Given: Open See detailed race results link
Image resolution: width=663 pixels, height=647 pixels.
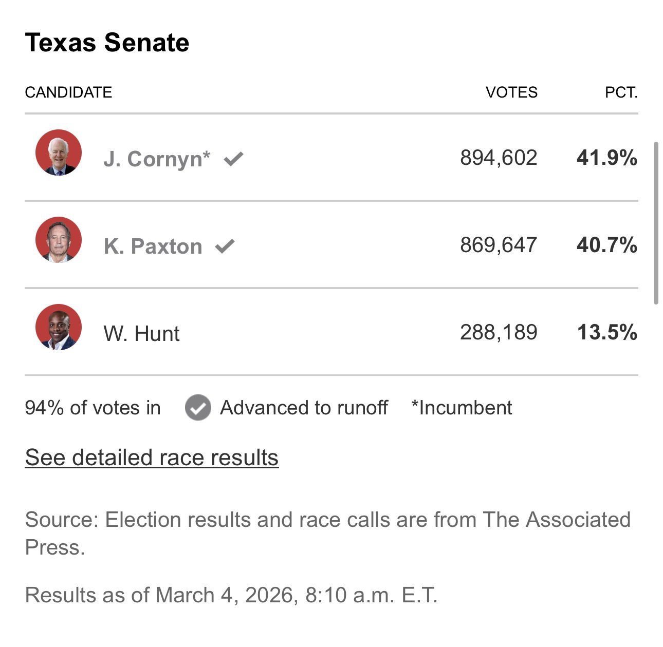Looking at the screenshot, I should tap(152, 457).
